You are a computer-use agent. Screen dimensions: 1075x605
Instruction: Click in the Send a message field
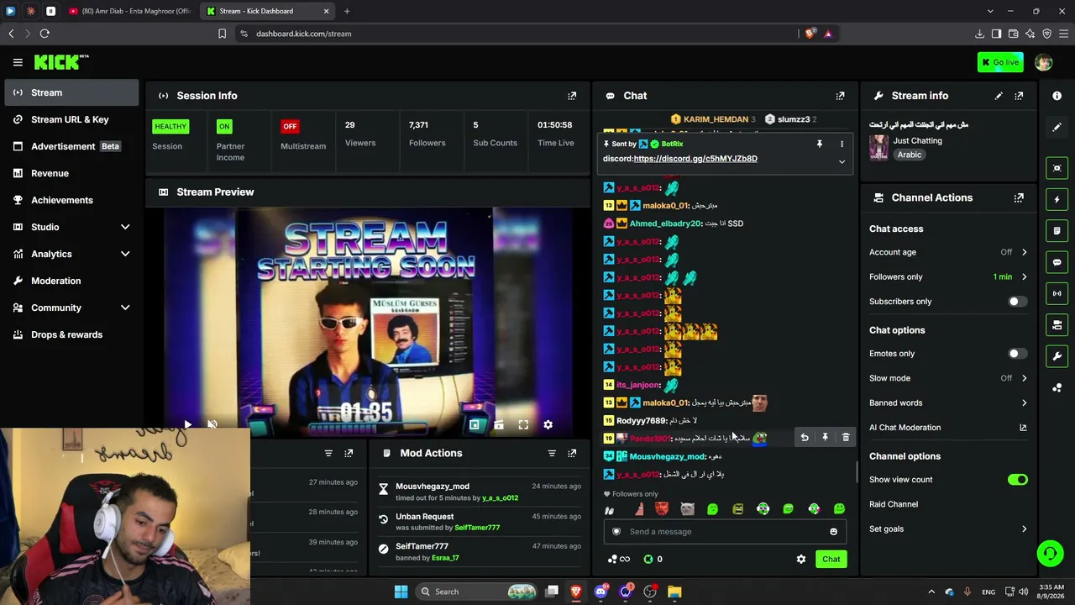tap(723, 531)
